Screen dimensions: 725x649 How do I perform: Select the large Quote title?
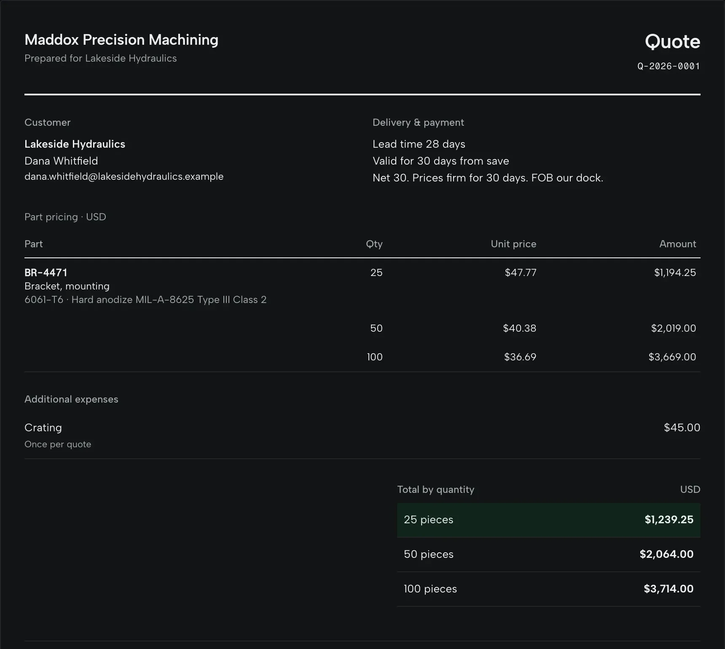[x=673, y=41]
